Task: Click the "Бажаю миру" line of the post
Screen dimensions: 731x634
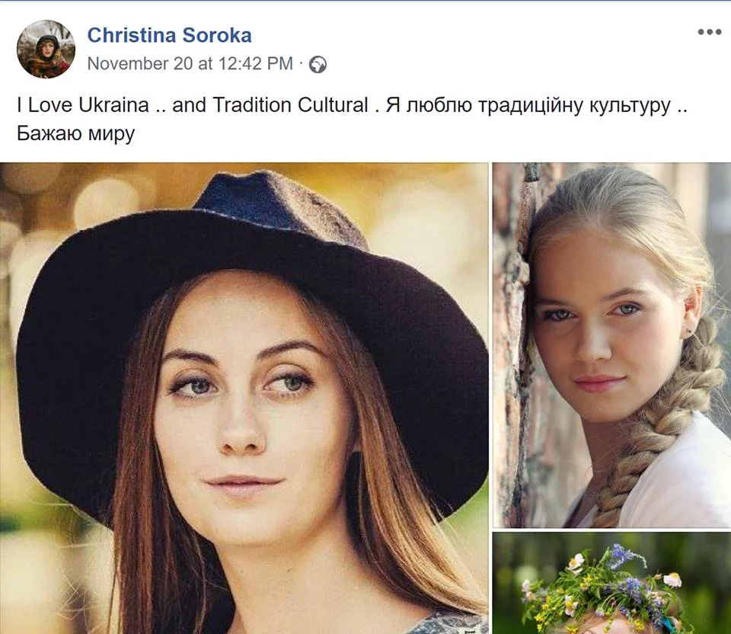Action: (75, 134)
